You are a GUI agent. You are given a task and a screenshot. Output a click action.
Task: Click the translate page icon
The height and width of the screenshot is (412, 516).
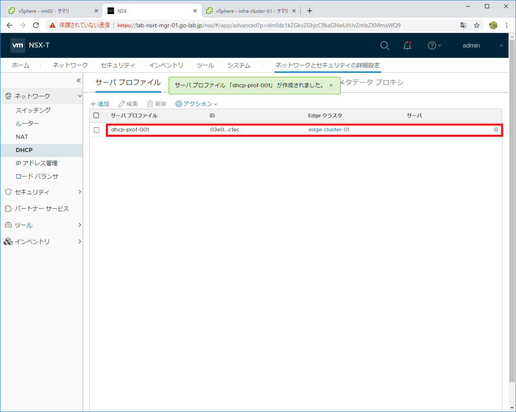(x=463, y=25)
